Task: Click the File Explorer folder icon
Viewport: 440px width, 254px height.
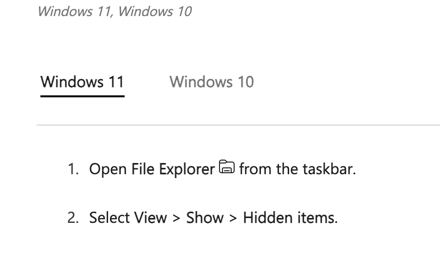Action: pyautogui.click(x=227, y=167)
